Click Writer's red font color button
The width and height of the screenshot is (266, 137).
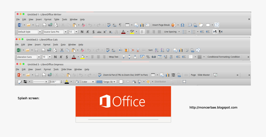(x=123, y=32)
